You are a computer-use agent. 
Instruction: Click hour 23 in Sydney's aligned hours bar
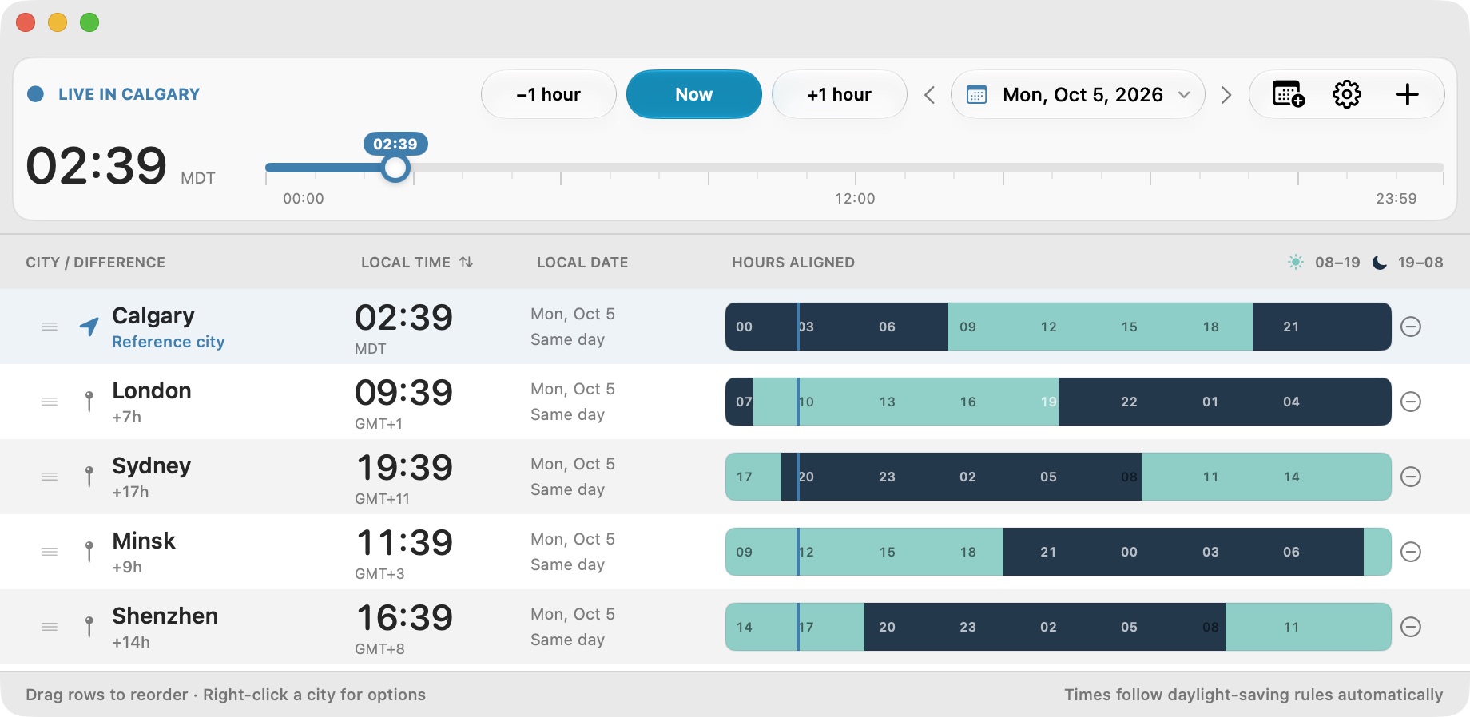(887, 477)
